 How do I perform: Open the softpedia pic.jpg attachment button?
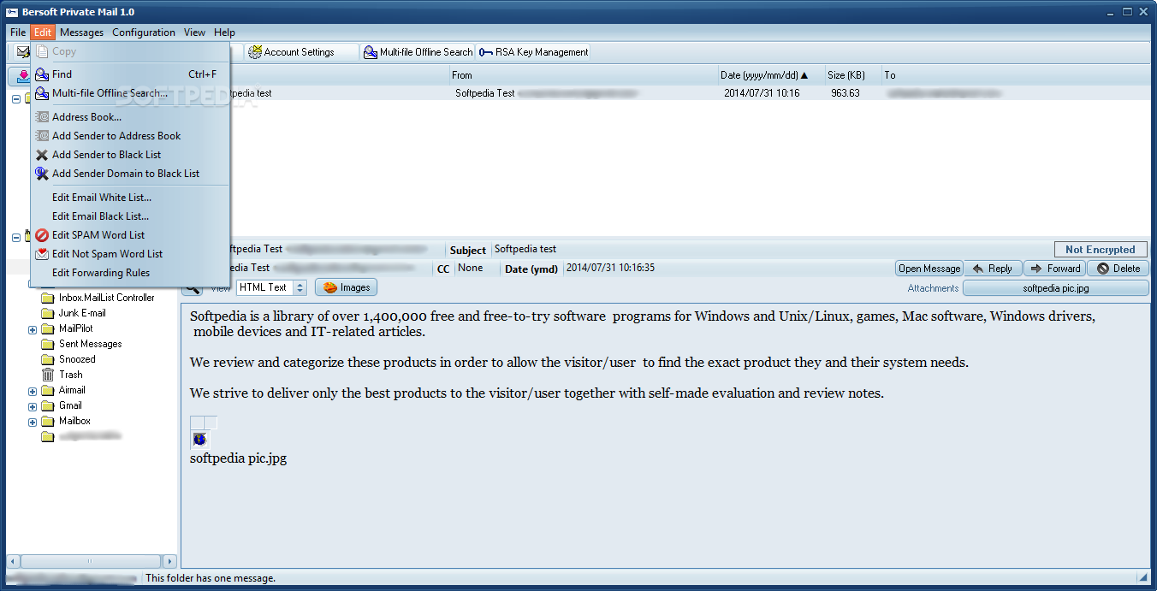point(1056,288)
